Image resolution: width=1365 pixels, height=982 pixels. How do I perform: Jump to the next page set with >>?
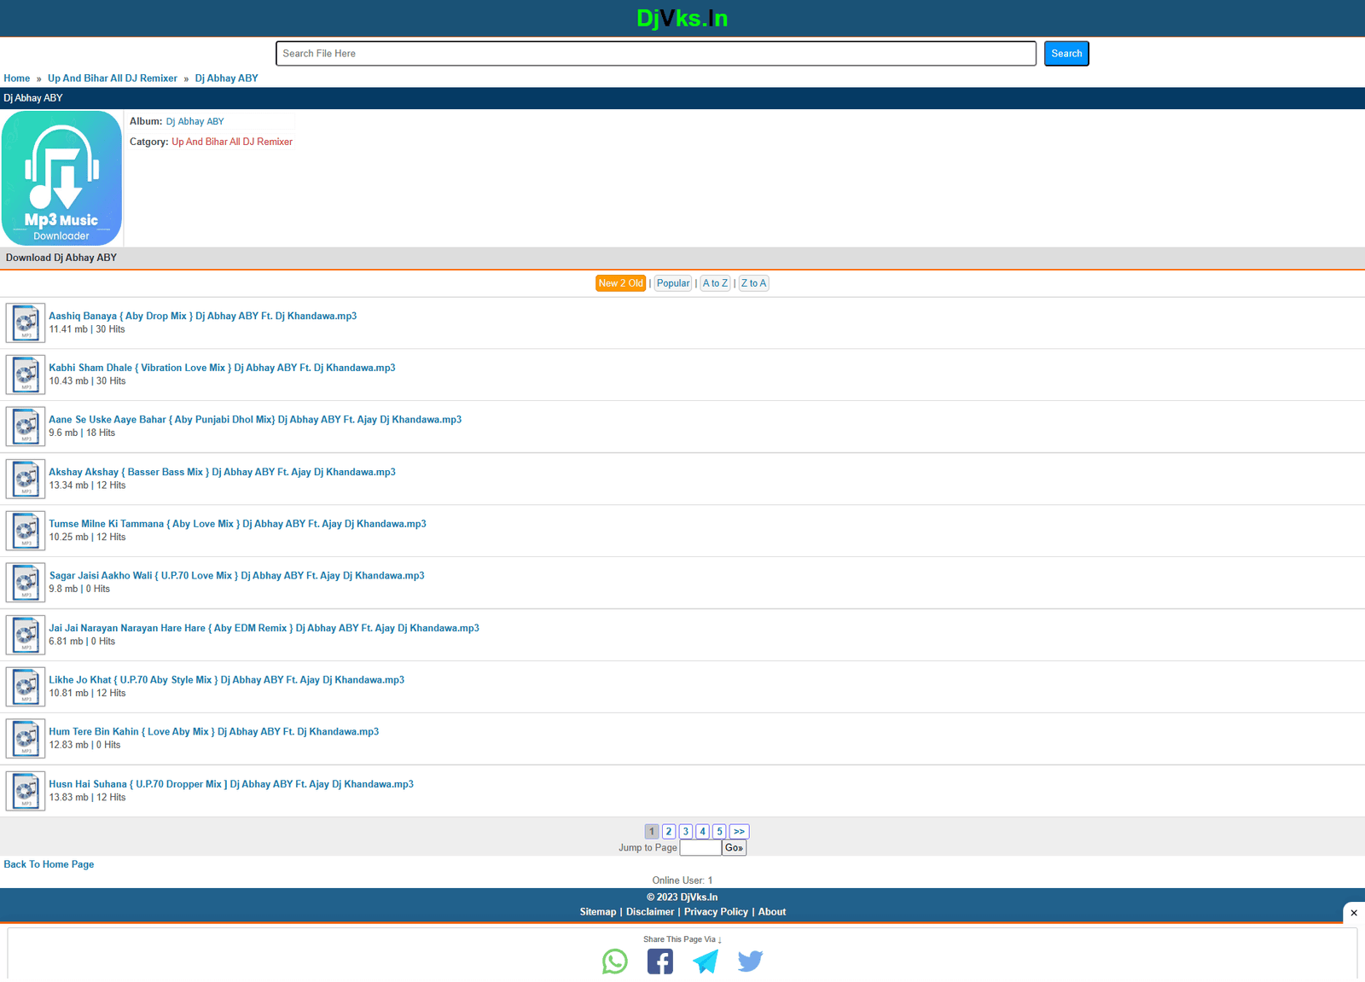pos(739,831)
